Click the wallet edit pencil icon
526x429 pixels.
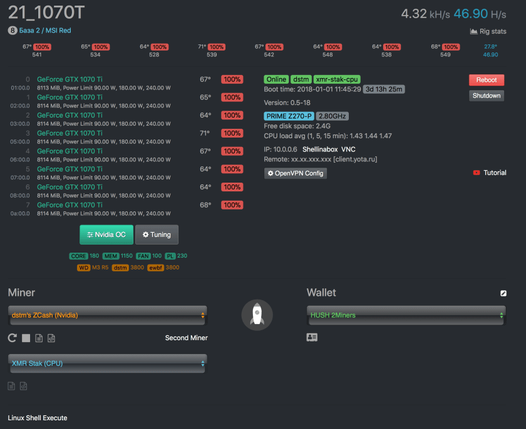503,293
